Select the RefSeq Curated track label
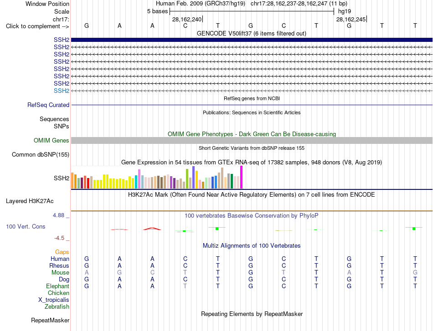433x331 pixels. pos(48,105)
